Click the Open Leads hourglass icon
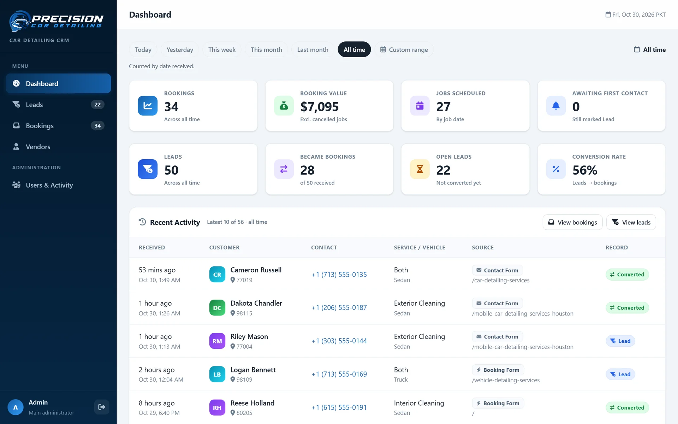The width and height of the screenshot is (678, 424). click(x=420, y=169)
